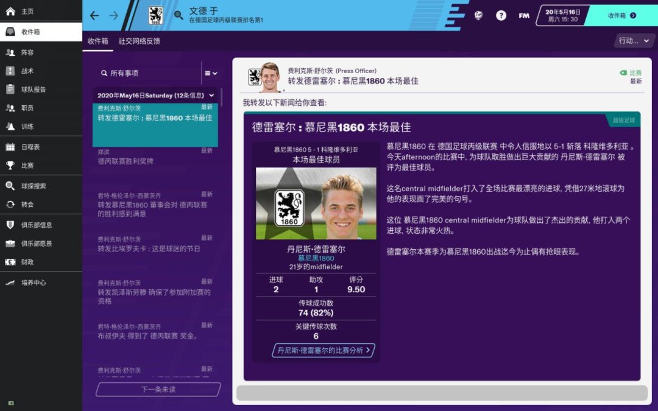This screenshot has height=411, width=658.
Task: Open message 转发凯泽斯劳滕 确保了参加附加赛的资格
Action: [x=155, y=299]
